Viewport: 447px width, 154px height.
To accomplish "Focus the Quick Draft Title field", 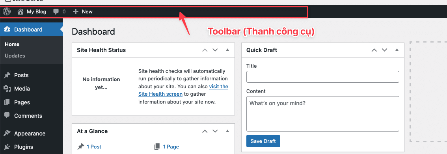I will (x=323, y=77).
